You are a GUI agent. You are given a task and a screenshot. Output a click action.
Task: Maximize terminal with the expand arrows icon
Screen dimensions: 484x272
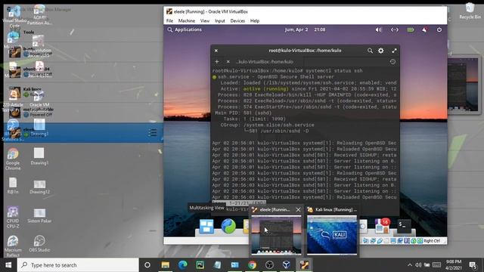(x=394, y=51)
